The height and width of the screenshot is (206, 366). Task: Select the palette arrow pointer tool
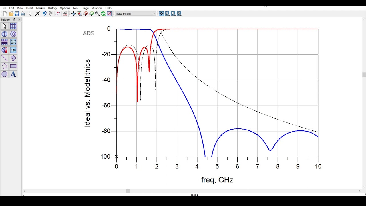coord(5,26)
